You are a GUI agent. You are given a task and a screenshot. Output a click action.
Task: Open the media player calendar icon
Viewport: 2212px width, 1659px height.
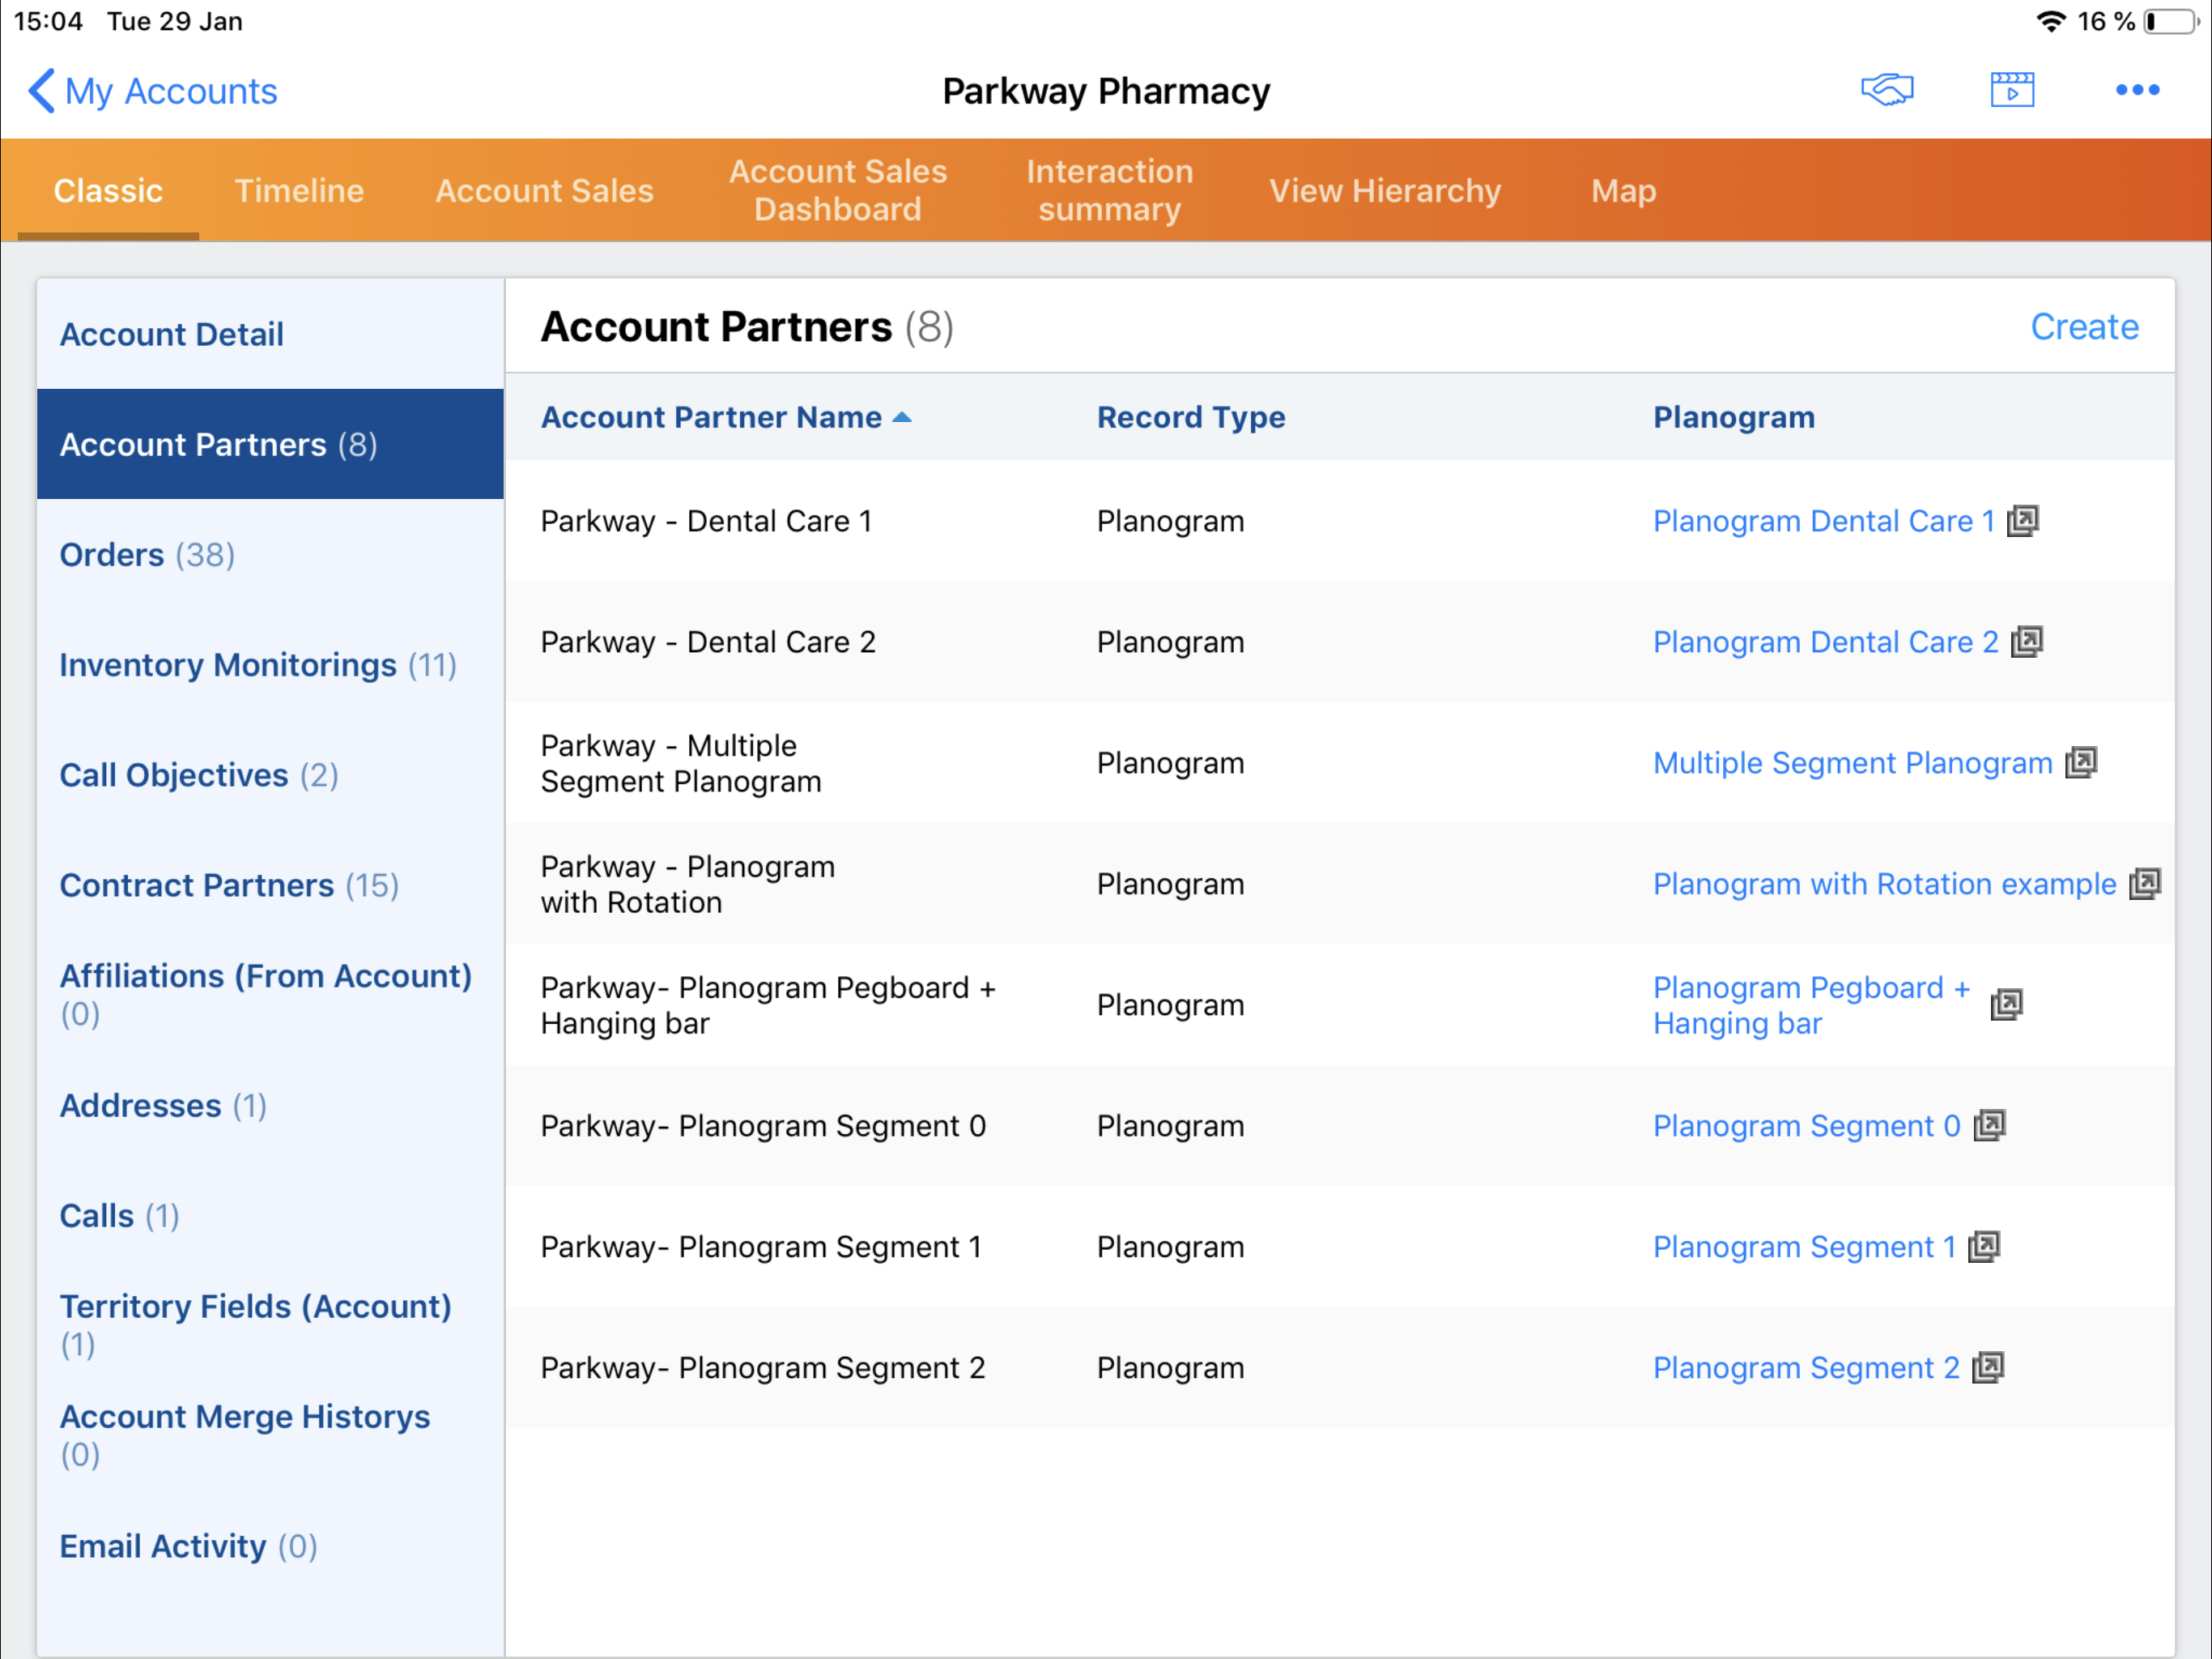(2011, 90)
